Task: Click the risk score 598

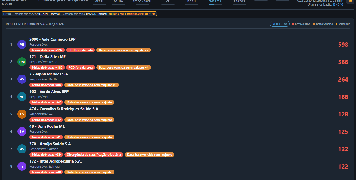Action: click(x=343, y=45)
